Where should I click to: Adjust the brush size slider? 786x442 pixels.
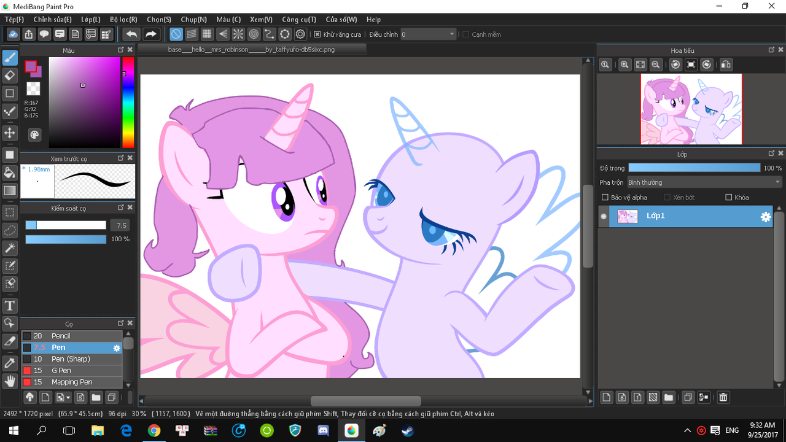pos(66,225)
